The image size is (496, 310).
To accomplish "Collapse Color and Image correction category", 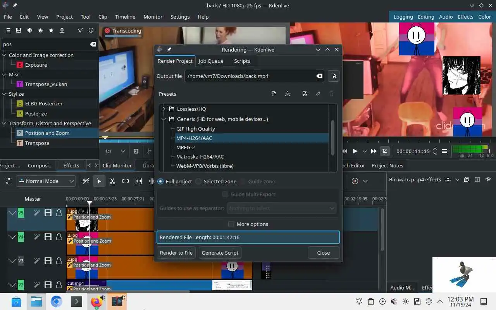I will 4,55.
